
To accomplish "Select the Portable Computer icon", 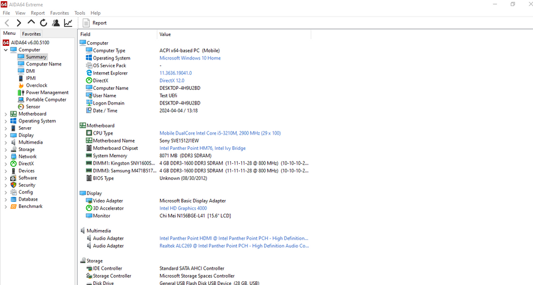I will [21, 100].
